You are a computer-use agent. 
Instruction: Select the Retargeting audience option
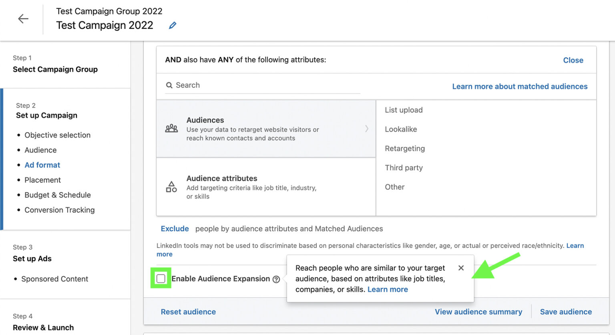405,149
